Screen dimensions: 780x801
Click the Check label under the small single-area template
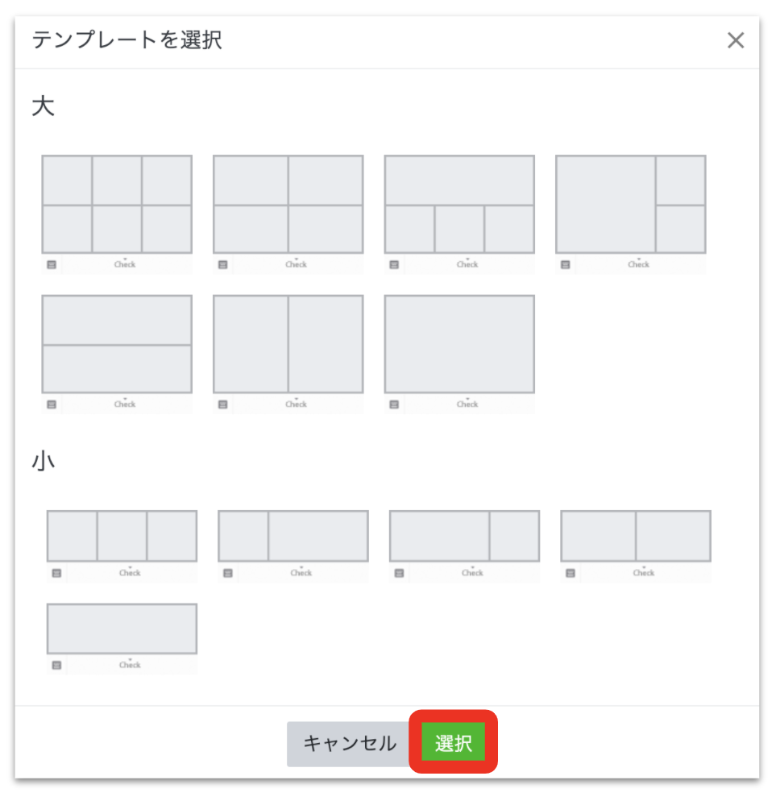(x=130, y=665)
